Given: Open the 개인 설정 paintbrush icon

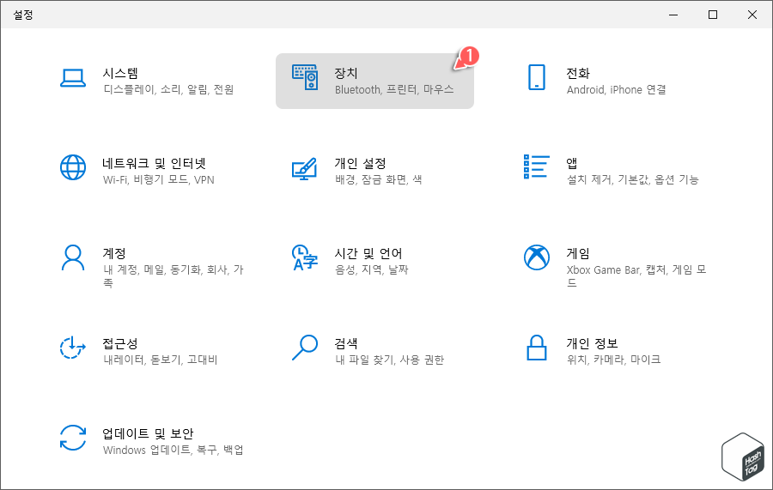Looking at the screenshot, I should pyautogui.click(x=304, y=168).
